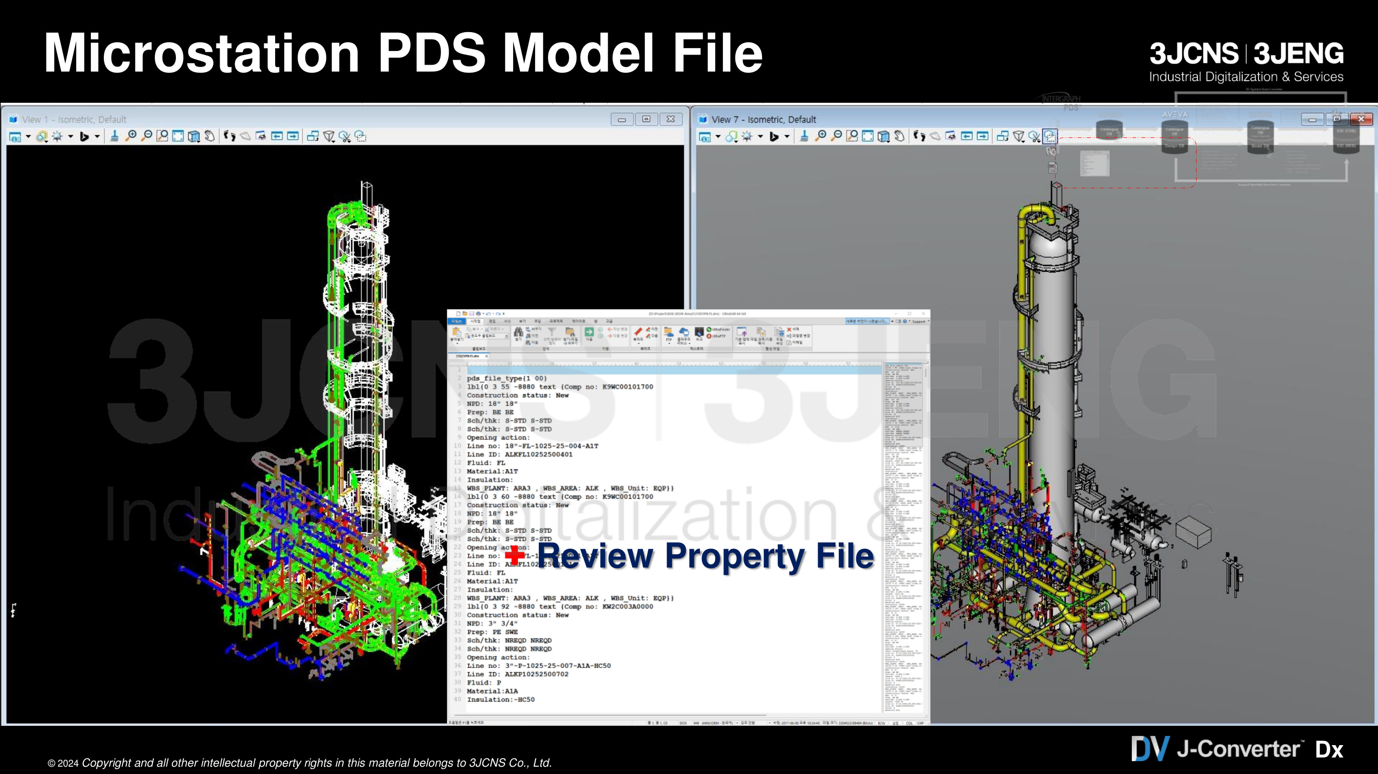Close 31025PA15.drv document tab
This screenshot has height=774, width=1378.
coord(486,356)
